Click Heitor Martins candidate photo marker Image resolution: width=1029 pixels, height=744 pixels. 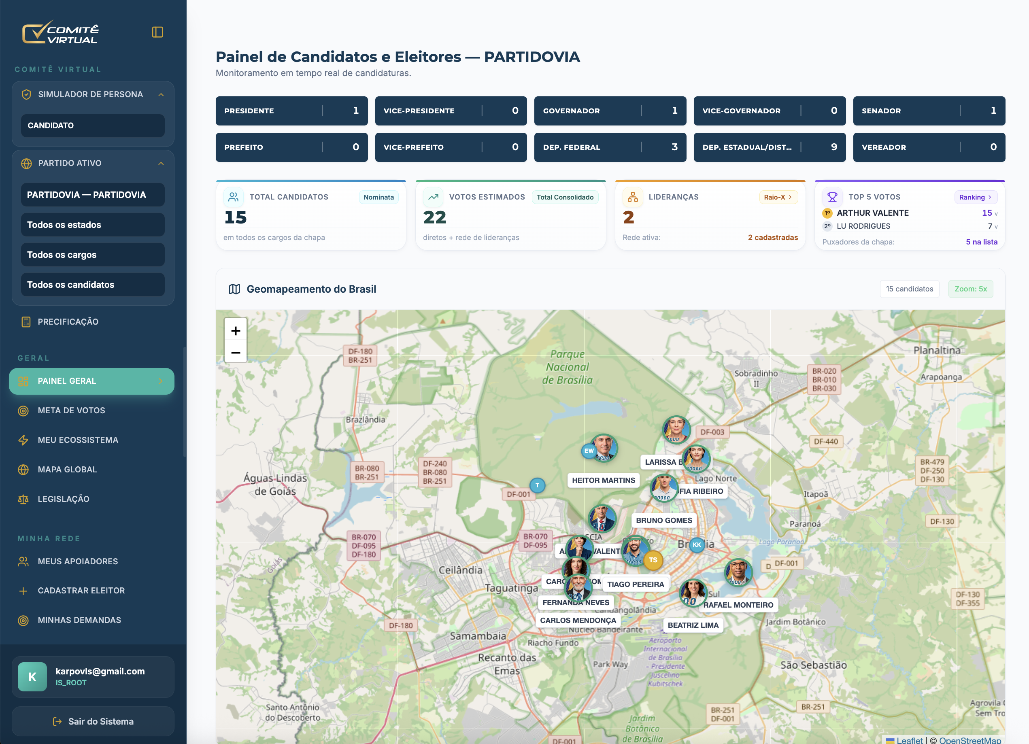[x=604, y=448]
